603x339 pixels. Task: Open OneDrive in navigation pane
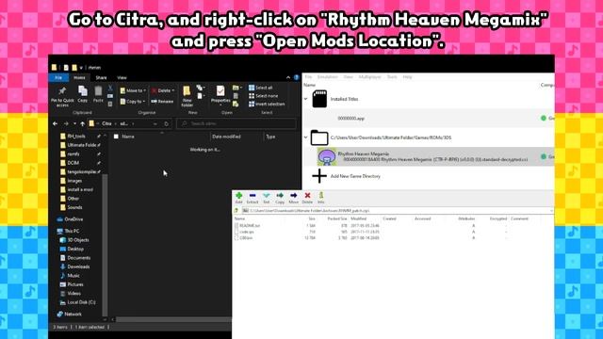click(73, 219)
